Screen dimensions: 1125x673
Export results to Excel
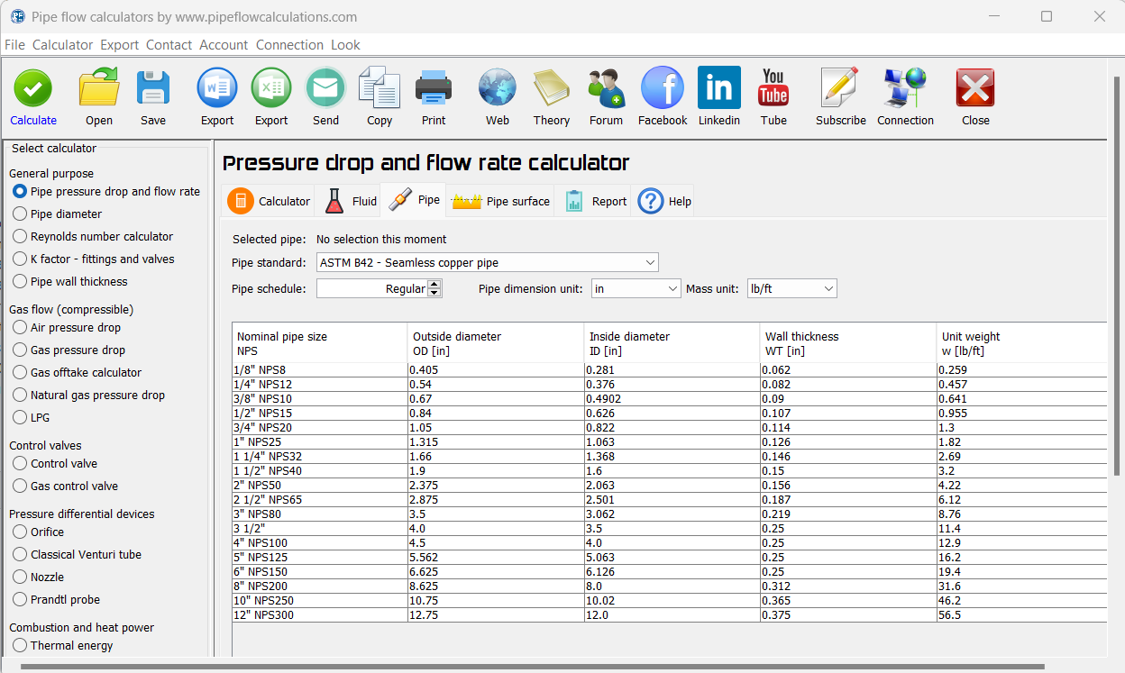(x=270, y=96)
